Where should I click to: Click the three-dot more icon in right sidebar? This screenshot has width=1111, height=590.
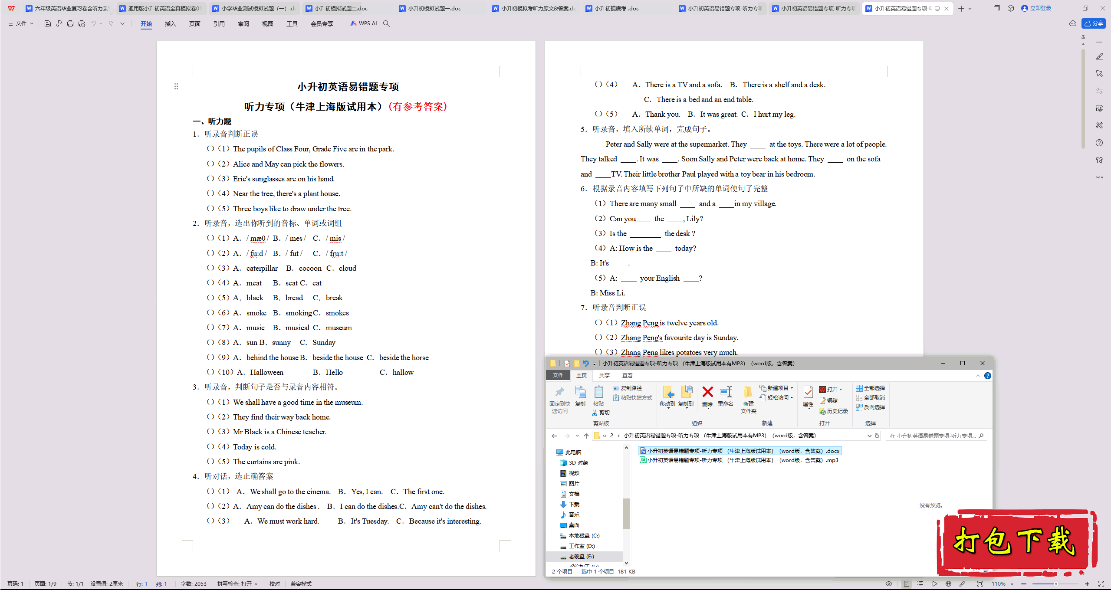[1099, 177]
